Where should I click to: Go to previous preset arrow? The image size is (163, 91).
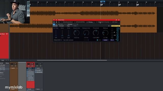pyautogui.click(x=61, y=24)
